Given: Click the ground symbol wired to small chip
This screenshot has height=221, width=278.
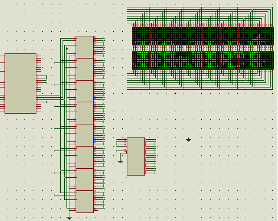Looking at the screenshot, I should click(x=120, y=162).
